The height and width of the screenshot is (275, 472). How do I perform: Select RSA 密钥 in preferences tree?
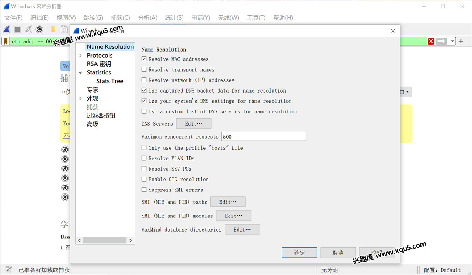[99, 64]
